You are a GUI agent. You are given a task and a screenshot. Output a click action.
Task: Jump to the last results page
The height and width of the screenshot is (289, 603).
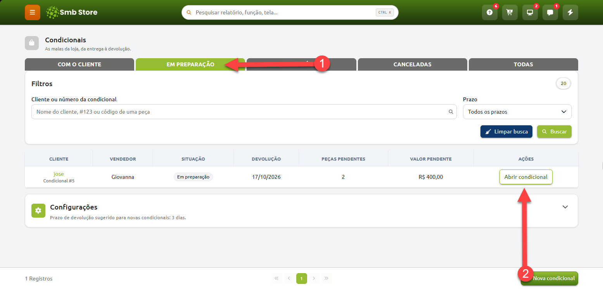327,278
